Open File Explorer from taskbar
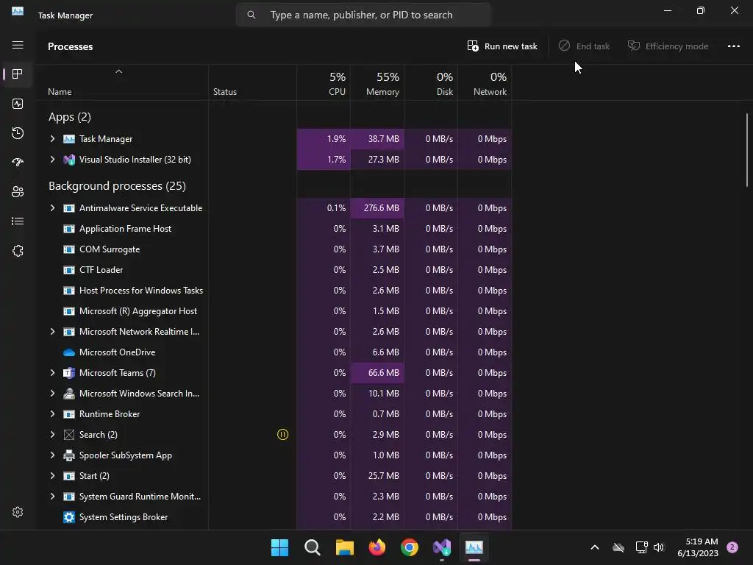 pos(345,547)
